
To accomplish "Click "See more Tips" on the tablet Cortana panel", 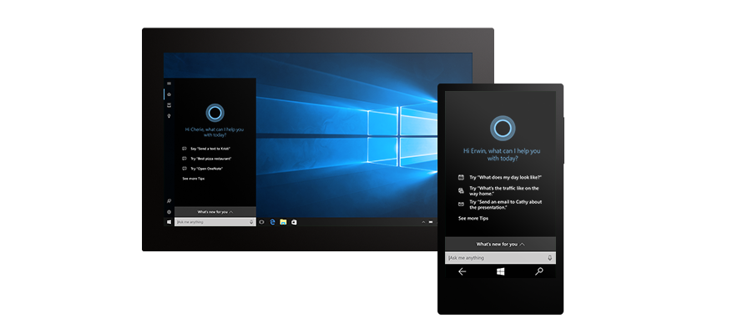I will (194, 179).
